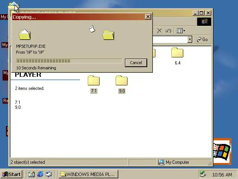Click '10 Seconds Remaining' text
The height and width of the screenshot is (179, 238).
point(36,68)
